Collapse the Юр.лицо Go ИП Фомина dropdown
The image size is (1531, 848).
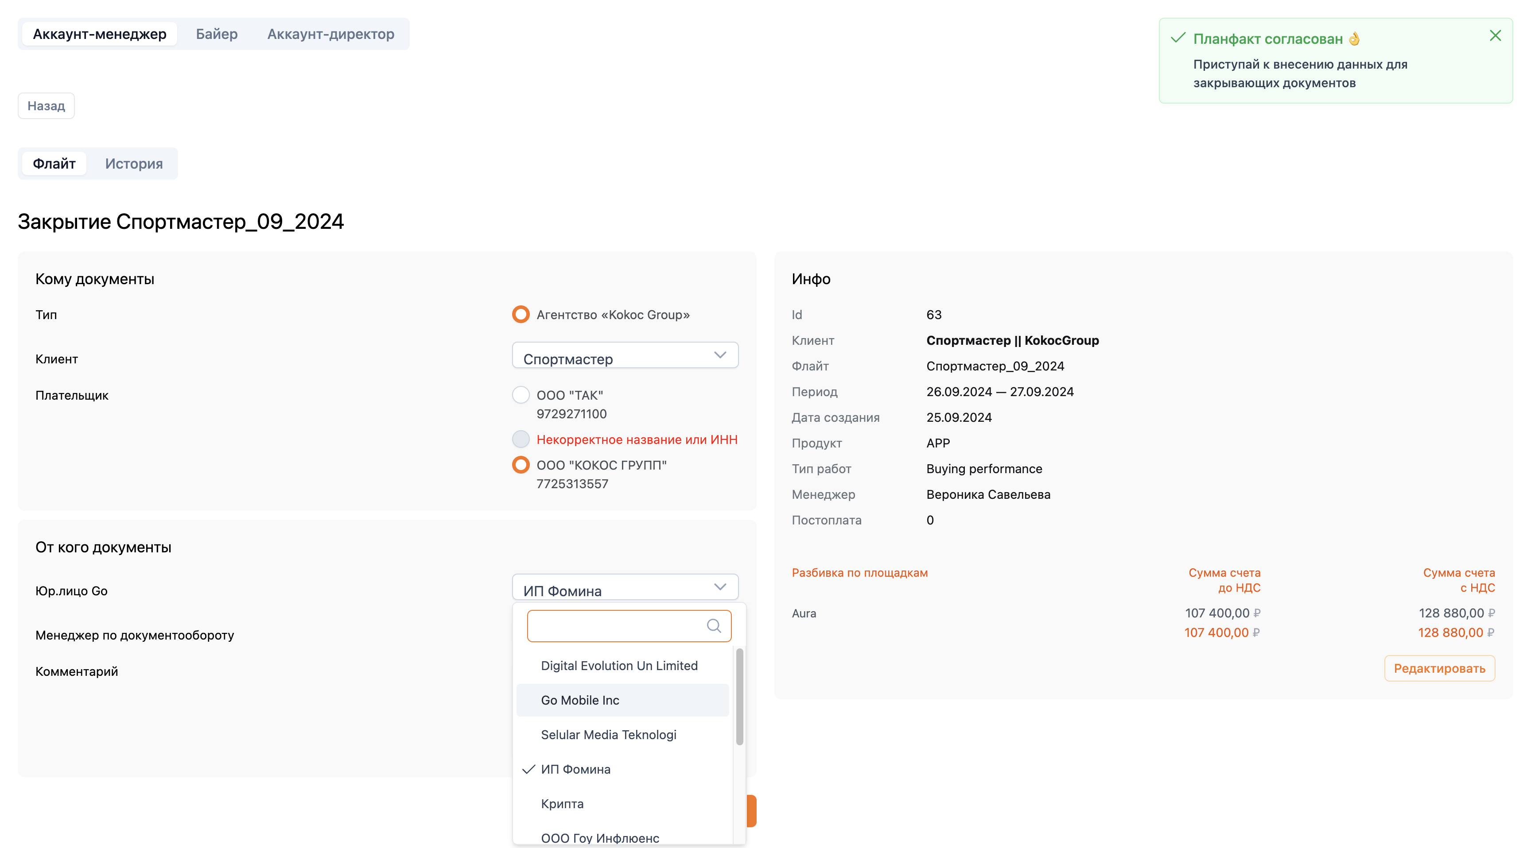pyautogui.click(x=625, y=587)
